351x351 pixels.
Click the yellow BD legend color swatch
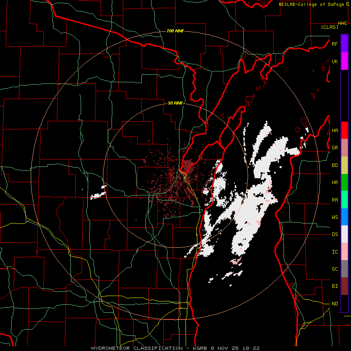344,165
